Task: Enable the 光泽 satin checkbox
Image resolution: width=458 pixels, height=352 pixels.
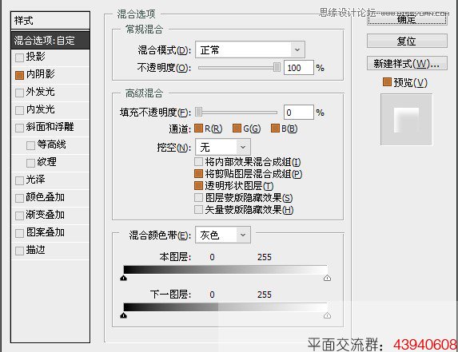Action: (19, 180)
